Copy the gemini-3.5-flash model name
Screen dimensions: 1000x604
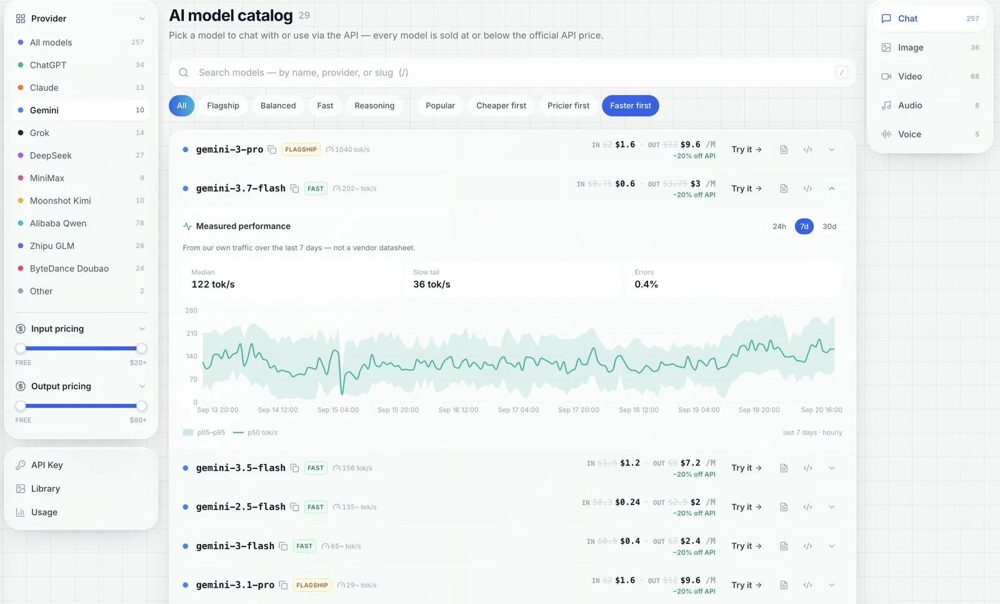click(x=294, y=468)
